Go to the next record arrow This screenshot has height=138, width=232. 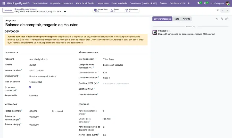227,10
